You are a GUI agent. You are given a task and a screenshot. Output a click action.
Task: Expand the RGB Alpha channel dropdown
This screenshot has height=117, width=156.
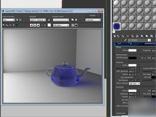(x=61, y=25)
